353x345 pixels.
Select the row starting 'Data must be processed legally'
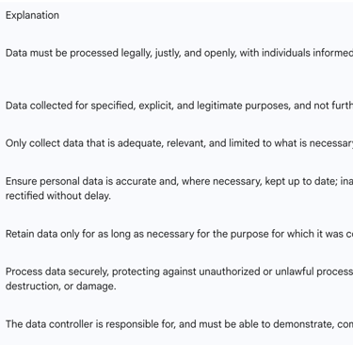tap(179, 53)
